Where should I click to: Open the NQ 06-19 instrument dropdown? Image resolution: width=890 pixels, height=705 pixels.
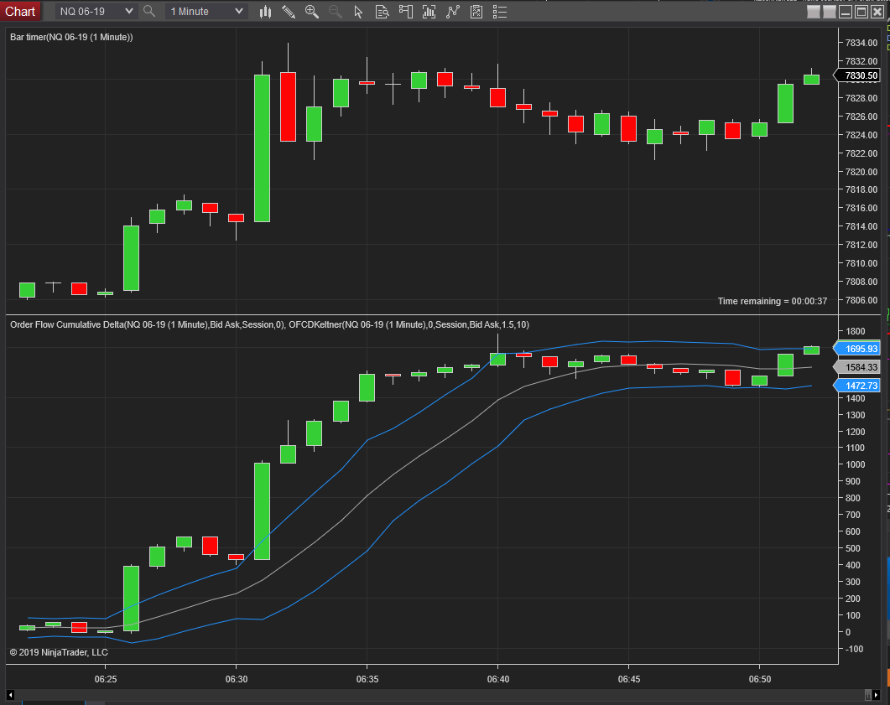[96, 12]
